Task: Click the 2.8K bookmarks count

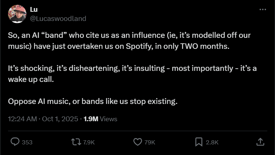Action: (x=212, y=142)
